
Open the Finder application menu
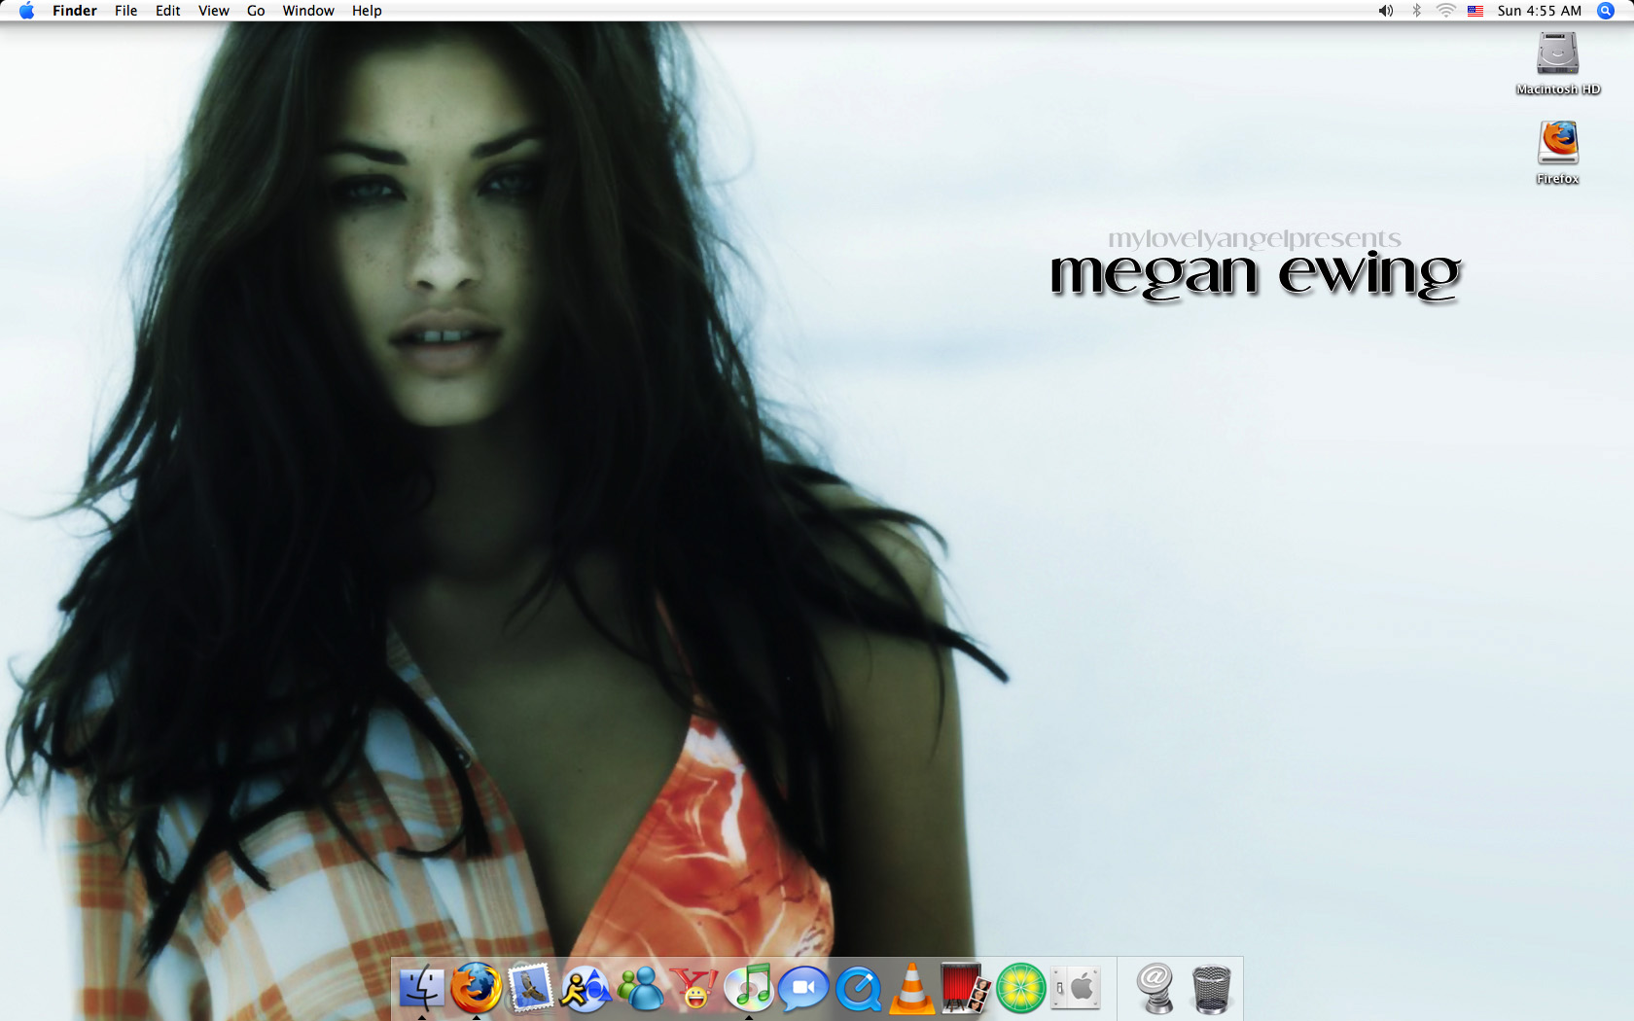(x=75, y=11)
